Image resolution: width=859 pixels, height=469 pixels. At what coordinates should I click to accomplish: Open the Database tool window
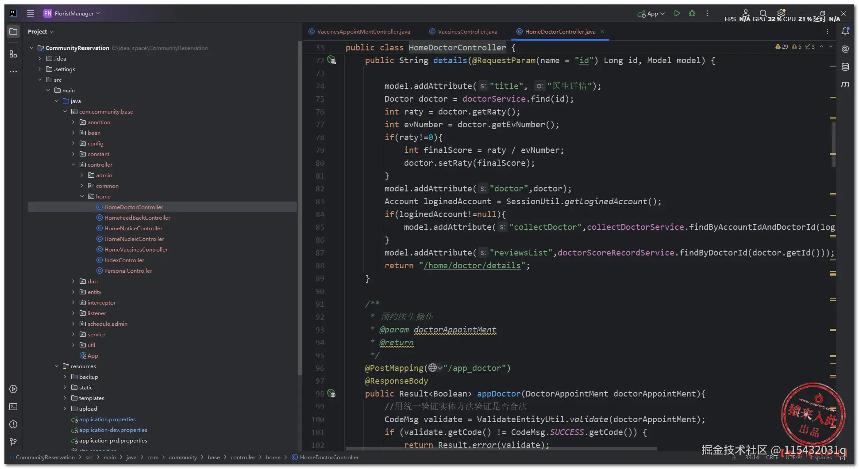pos(845,67)
